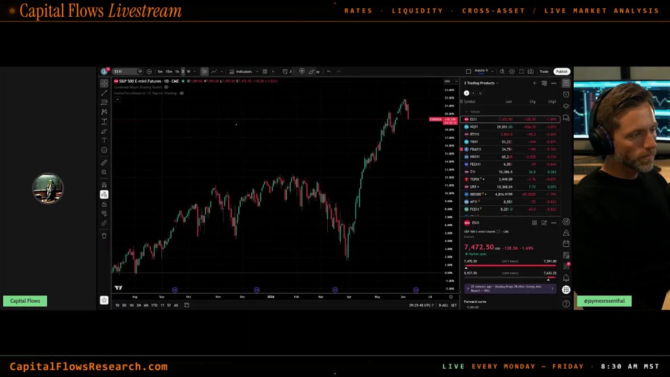Toggle magnet mode for drawings
The width and height of the screenshot is (670, 377).
[104, 185]
